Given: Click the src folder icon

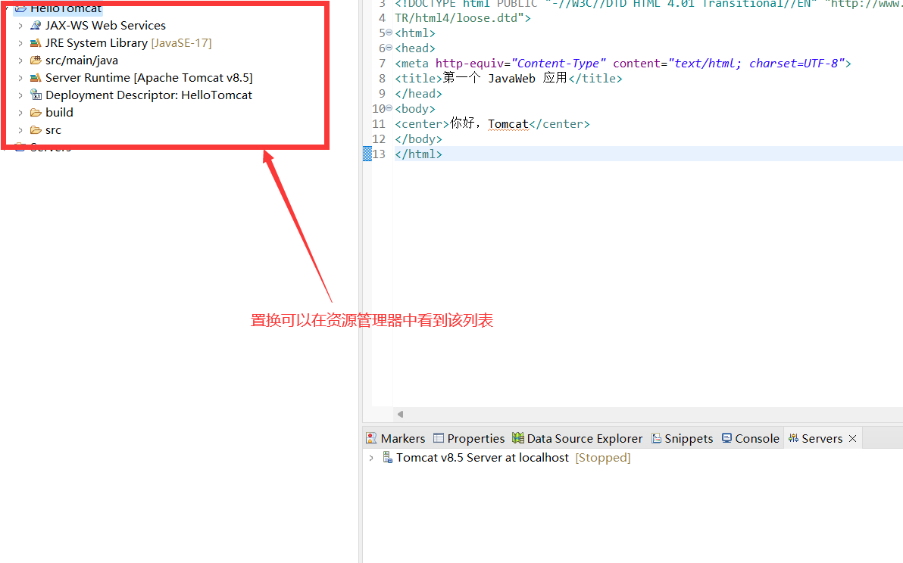Looking at the screenshot, I should (36, 130).
